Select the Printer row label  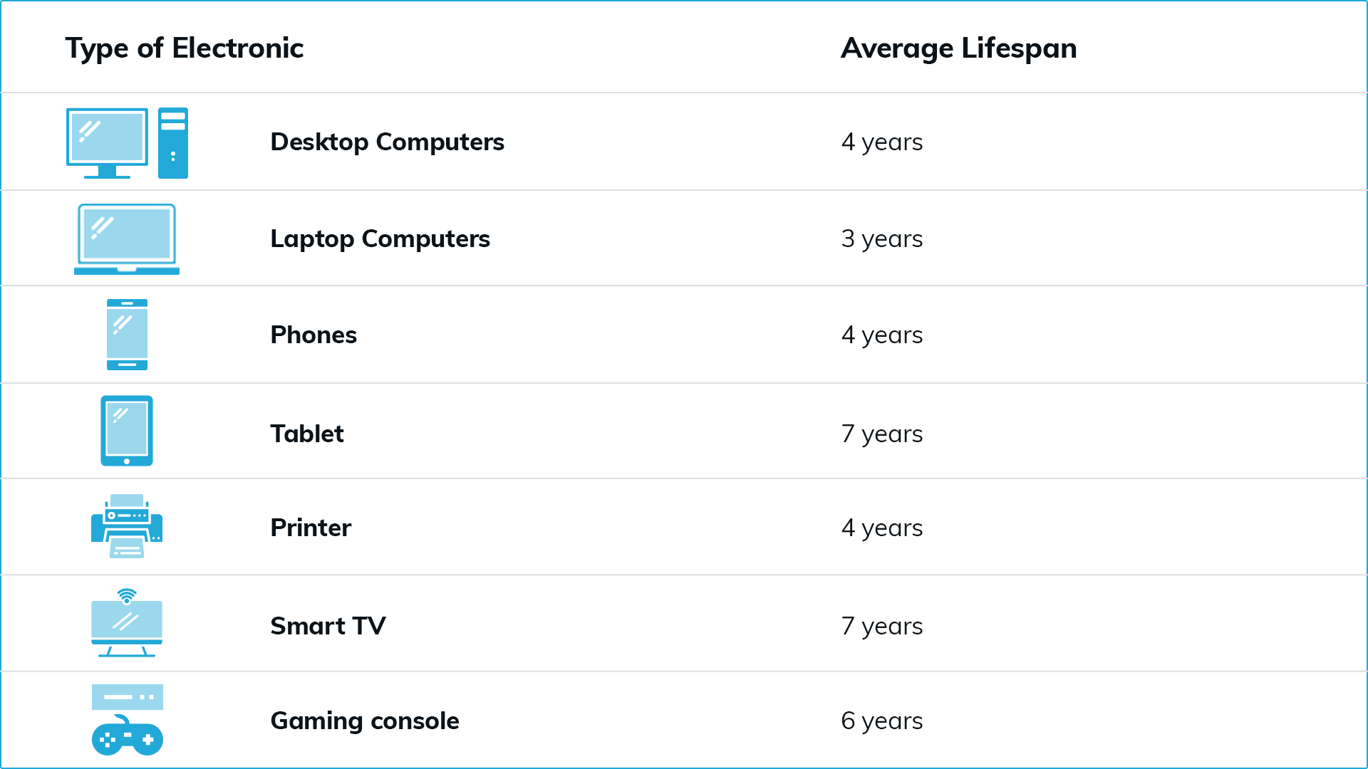(311, 528)
